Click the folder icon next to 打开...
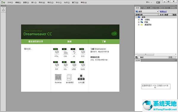 [25, 49]
